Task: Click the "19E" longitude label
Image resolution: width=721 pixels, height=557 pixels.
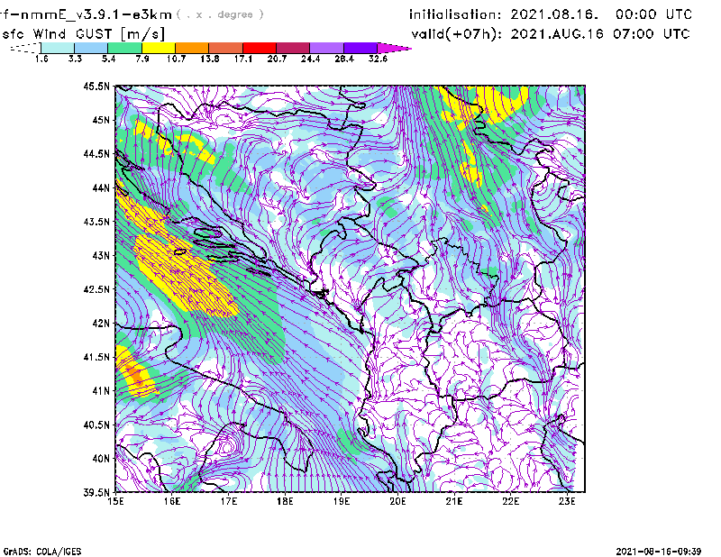Action: [x=342, y=501]
